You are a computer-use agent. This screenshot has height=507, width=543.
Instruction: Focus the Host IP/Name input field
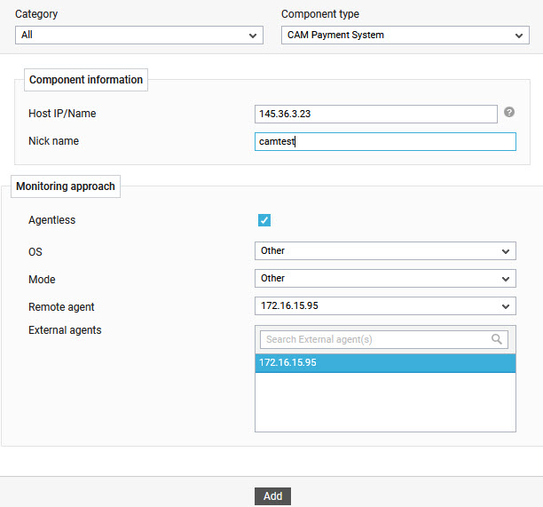coord(375,114)
